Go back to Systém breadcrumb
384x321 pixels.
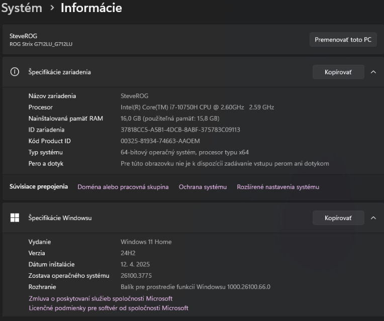point(22,8)
